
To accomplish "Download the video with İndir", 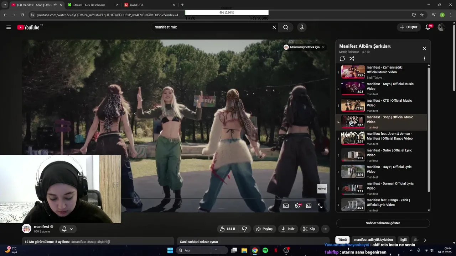I will tap(288, 229).
